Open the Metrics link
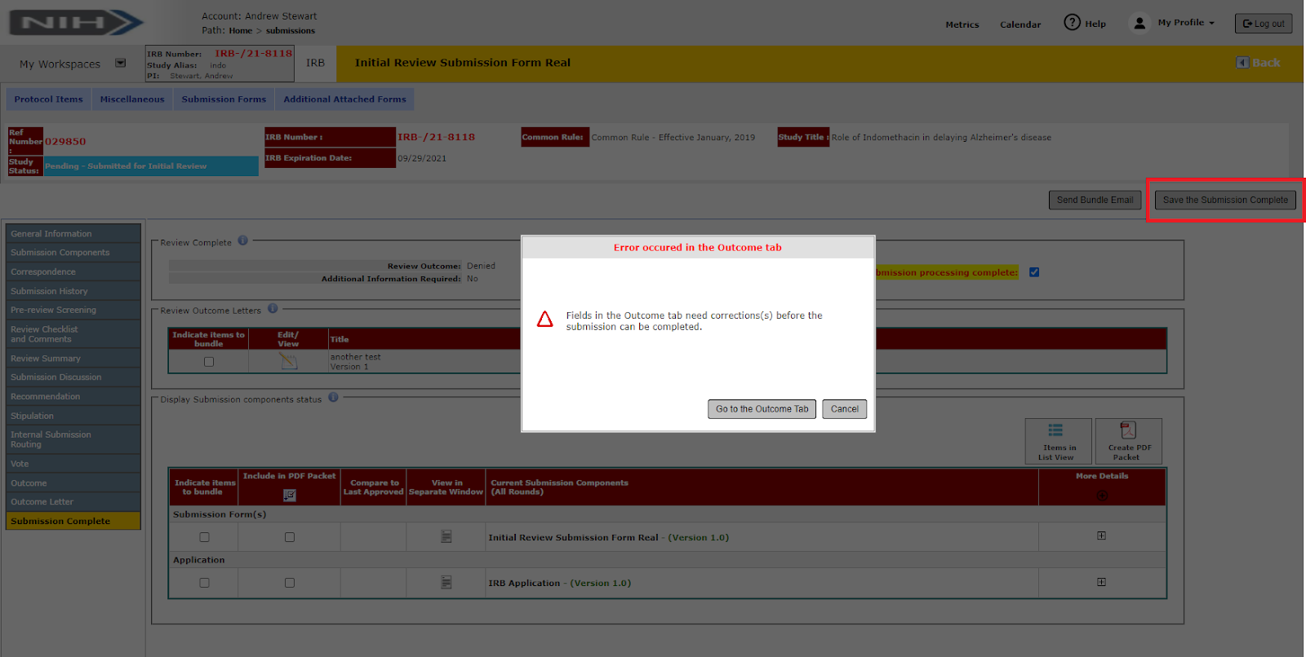Image resolution: width=1306 pixels, height=657 pixels. [x=962, y=24]
